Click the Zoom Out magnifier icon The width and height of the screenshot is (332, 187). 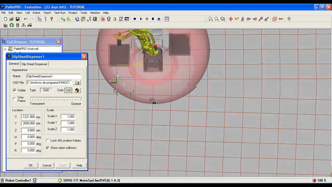(x=217, y=19)
